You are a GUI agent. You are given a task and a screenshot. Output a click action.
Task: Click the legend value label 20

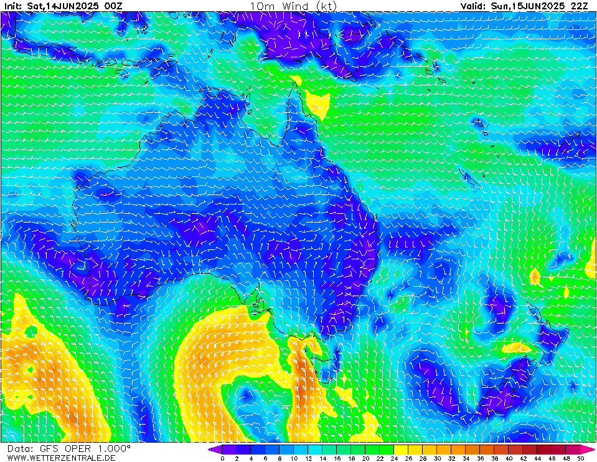coord(365,458)
